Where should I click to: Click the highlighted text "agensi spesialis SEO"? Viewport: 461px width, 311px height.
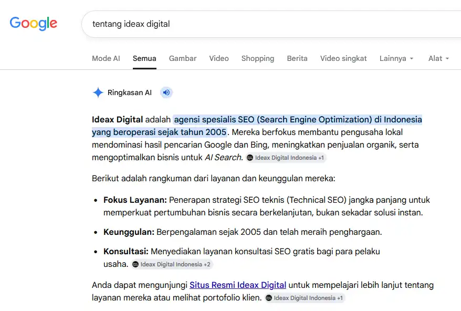coord(214,119)
